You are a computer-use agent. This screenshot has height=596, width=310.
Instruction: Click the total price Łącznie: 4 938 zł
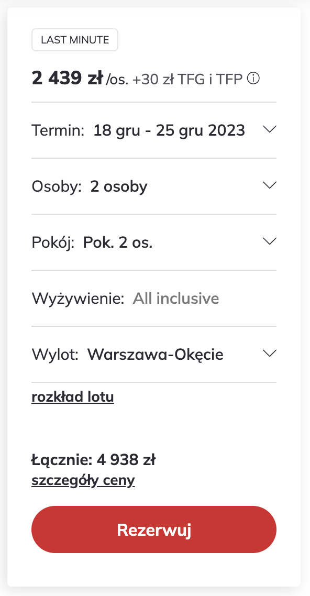[x=94, y=459]
